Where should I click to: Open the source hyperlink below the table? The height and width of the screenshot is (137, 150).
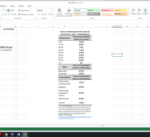75,118
